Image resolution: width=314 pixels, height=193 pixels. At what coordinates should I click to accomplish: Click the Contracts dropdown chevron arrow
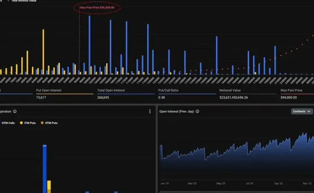[x=309, y=111]
